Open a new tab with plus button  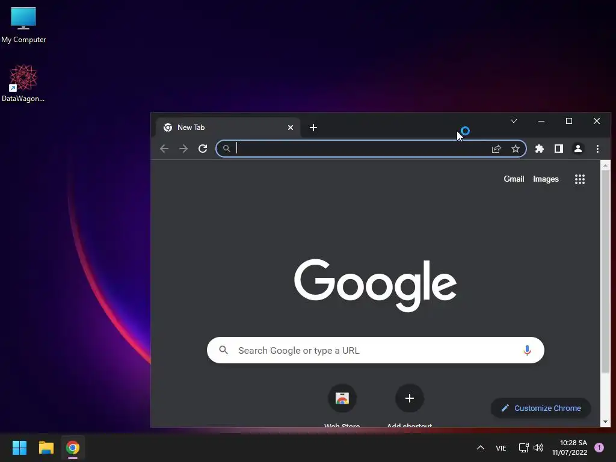click(x=313, y=128)
